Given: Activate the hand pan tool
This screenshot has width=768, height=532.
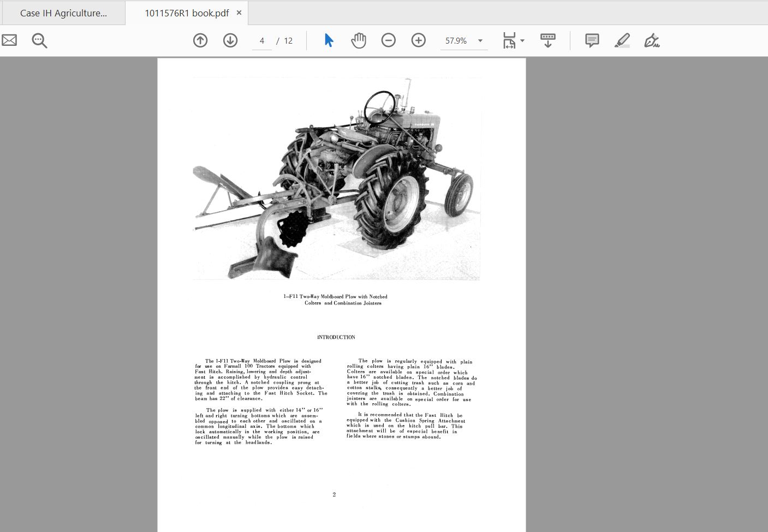Looking at the screenshot, I should (x=359, y=40).
